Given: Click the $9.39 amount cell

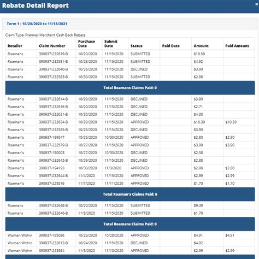Looking at the screenshot, I should click(x=198, y=205).
